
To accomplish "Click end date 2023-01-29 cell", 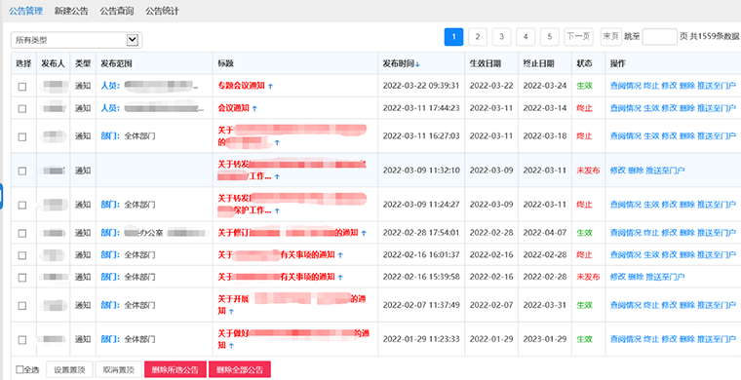I will (545, 339).
